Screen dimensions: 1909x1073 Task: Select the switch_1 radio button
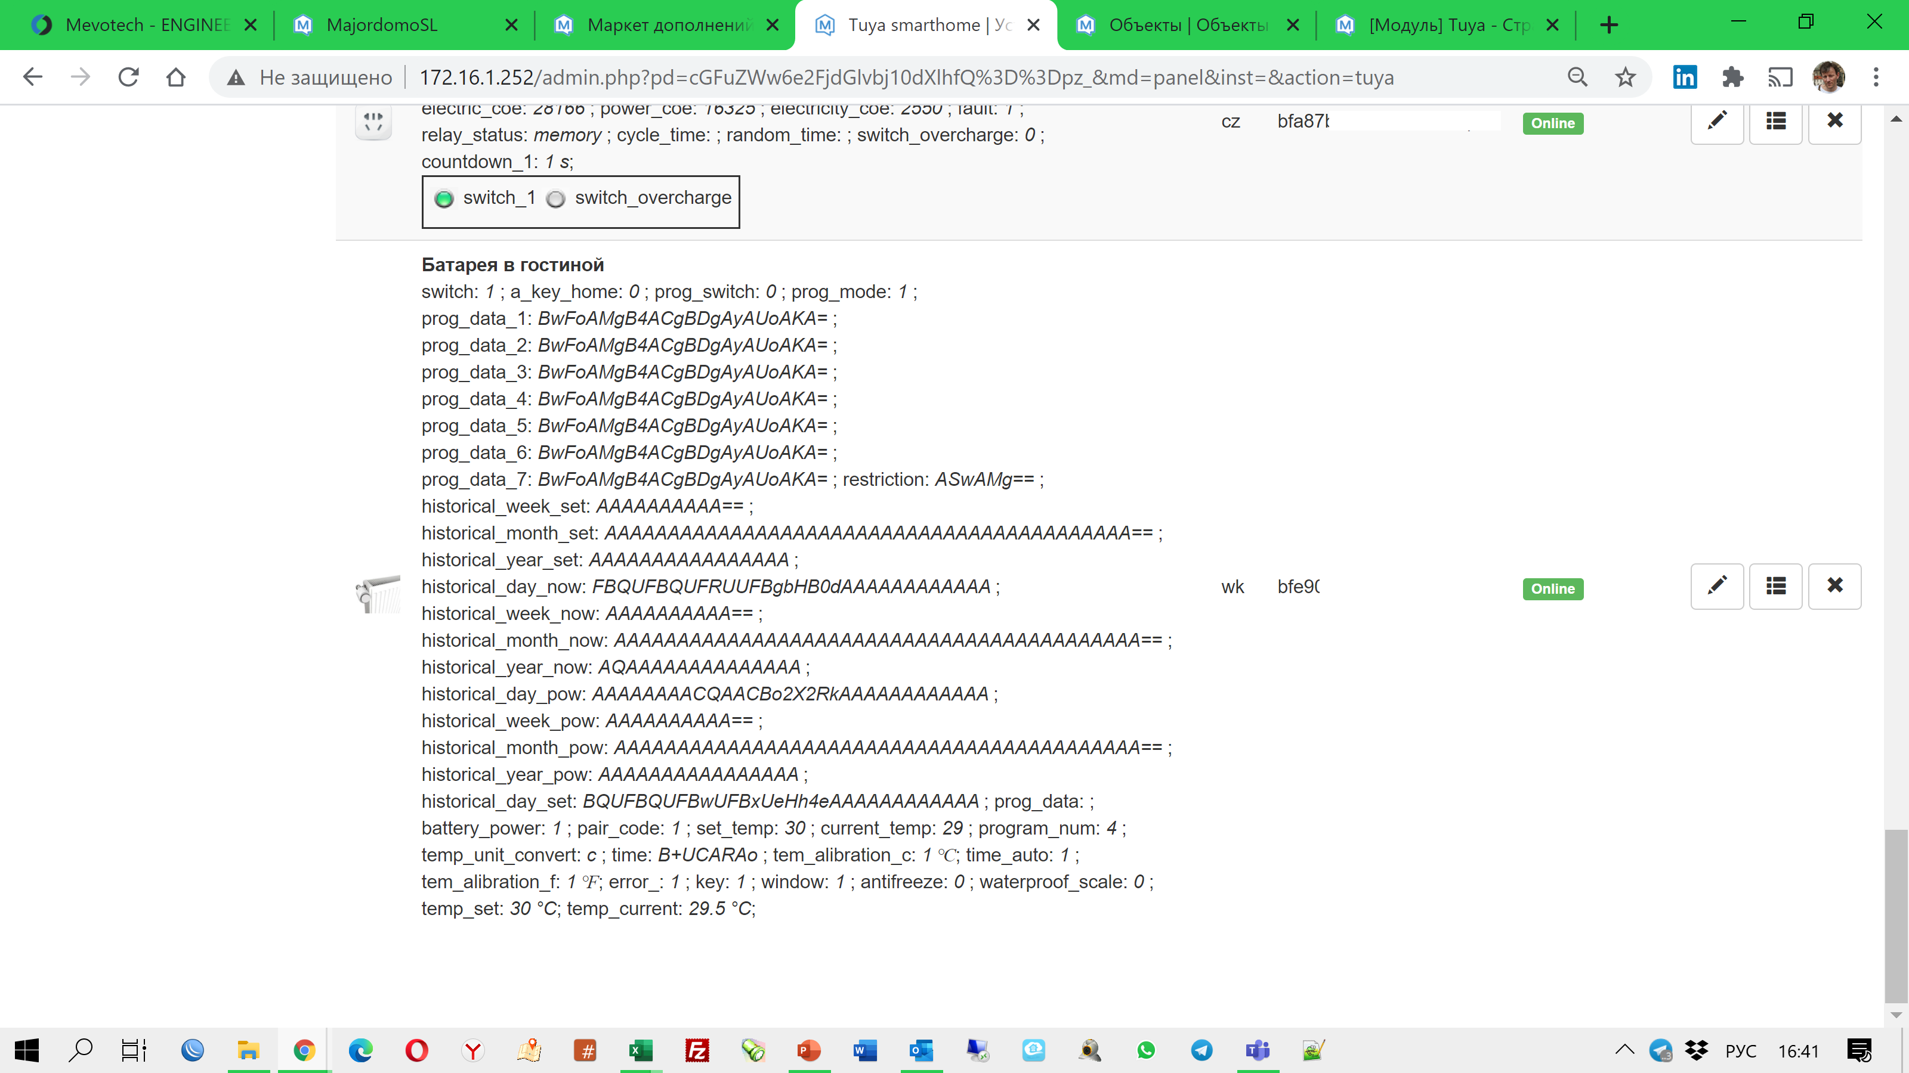444,199
